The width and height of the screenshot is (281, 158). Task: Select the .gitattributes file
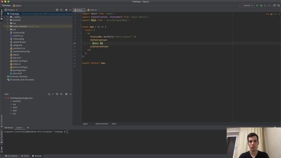click(19, 42)
